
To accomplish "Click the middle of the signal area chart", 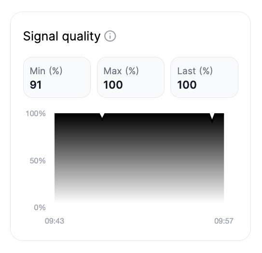I will [x=139, y=158].
